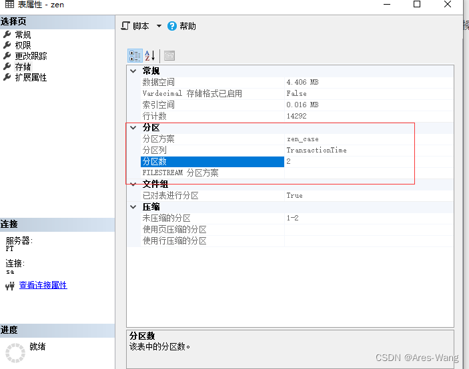Select the 存储 page
This screenshot has width=469, height=369.
(23, 67)
